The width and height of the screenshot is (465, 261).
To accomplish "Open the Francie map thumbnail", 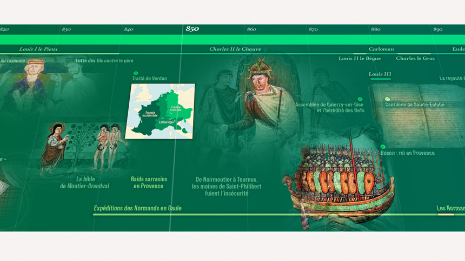I will [x=160, y=111].
